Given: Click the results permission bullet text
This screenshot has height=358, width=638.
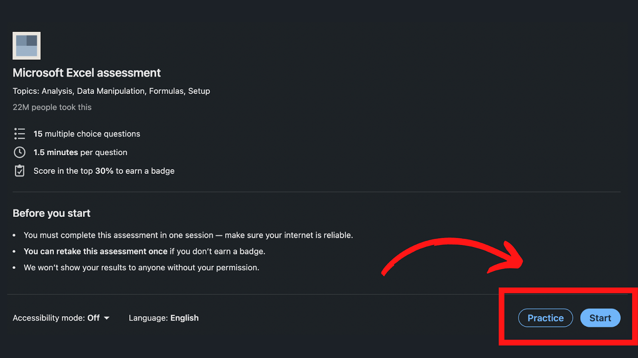Looking at the screenshot, I should click(x=142, y=268).
